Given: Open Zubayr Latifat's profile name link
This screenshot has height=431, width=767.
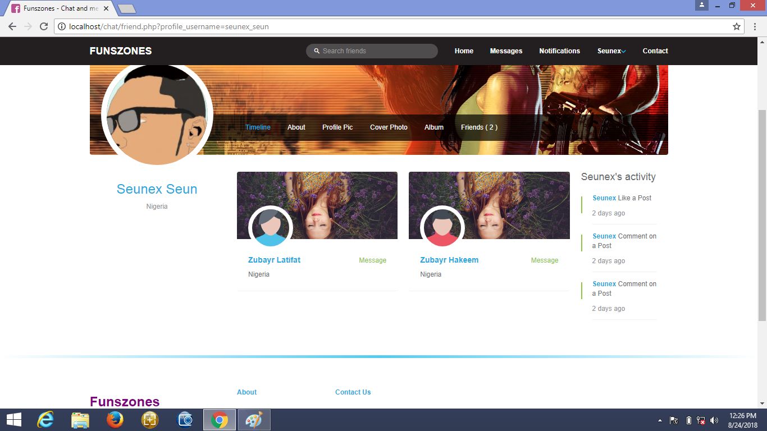Looking at the screenshot, I should click(x=274, y=260).
